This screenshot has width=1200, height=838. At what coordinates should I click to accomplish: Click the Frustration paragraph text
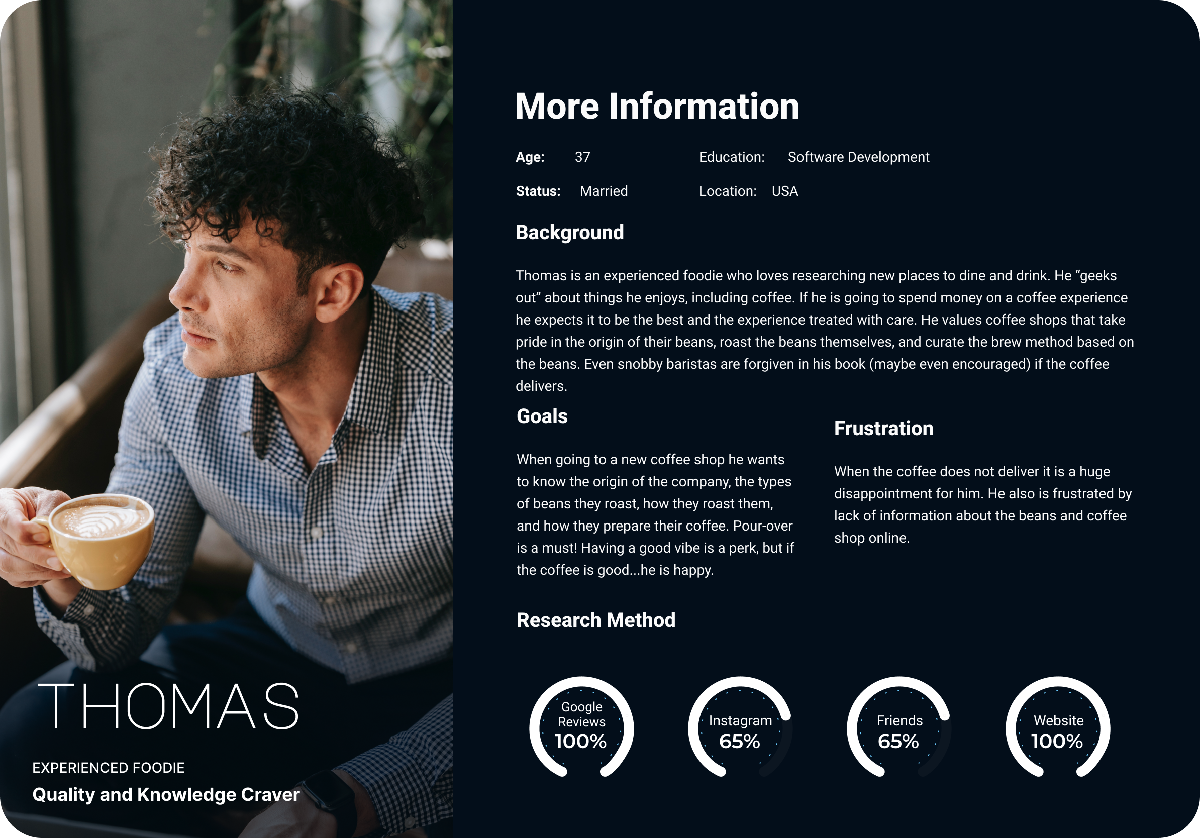tap(982, 505)
